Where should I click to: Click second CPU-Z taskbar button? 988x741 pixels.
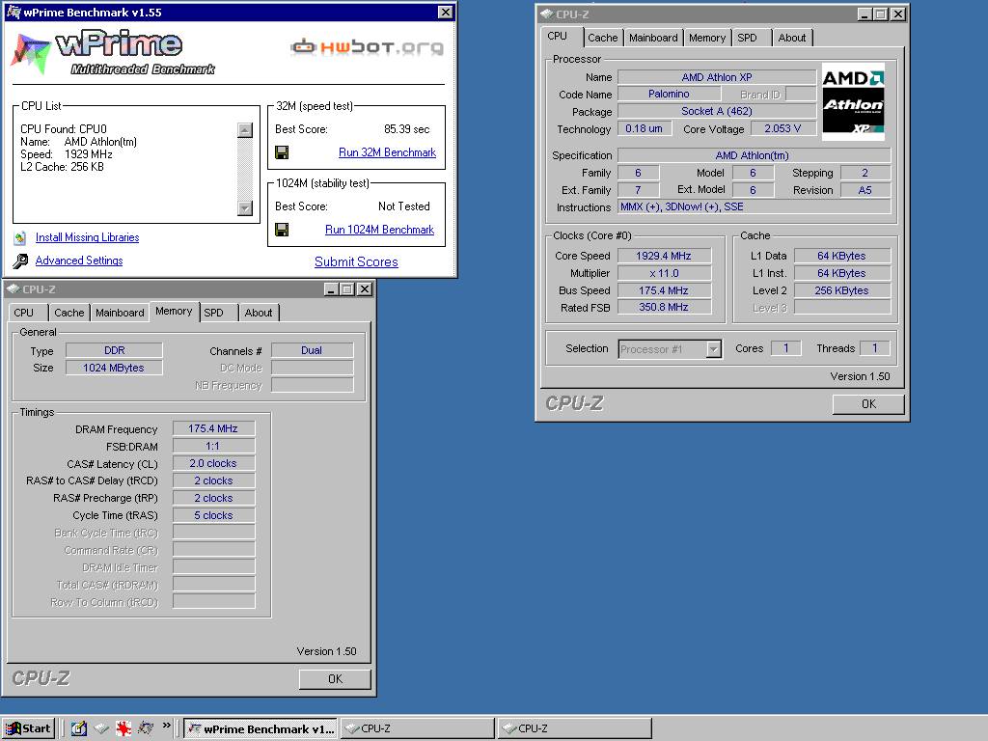[x=574, y=728]
